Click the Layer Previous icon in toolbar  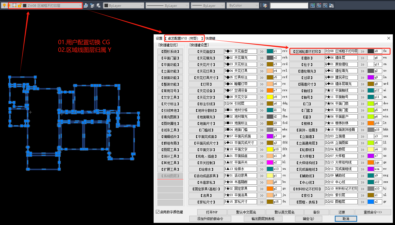tap(92, 5)
